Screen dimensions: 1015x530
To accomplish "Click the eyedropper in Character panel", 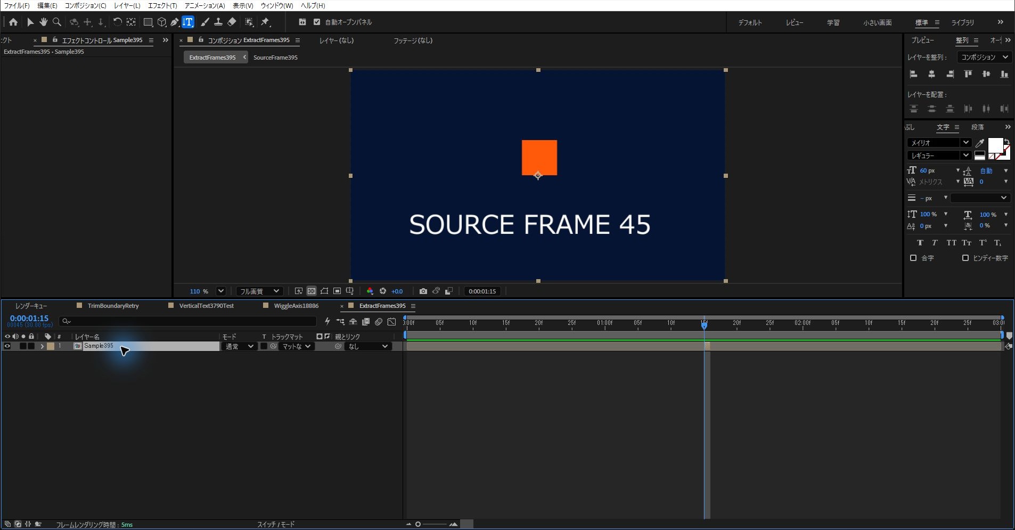I will coord(979,143).
